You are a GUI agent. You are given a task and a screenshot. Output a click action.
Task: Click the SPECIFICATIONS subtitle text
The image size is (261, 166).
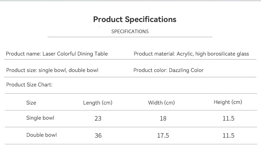tap(130, 32)
